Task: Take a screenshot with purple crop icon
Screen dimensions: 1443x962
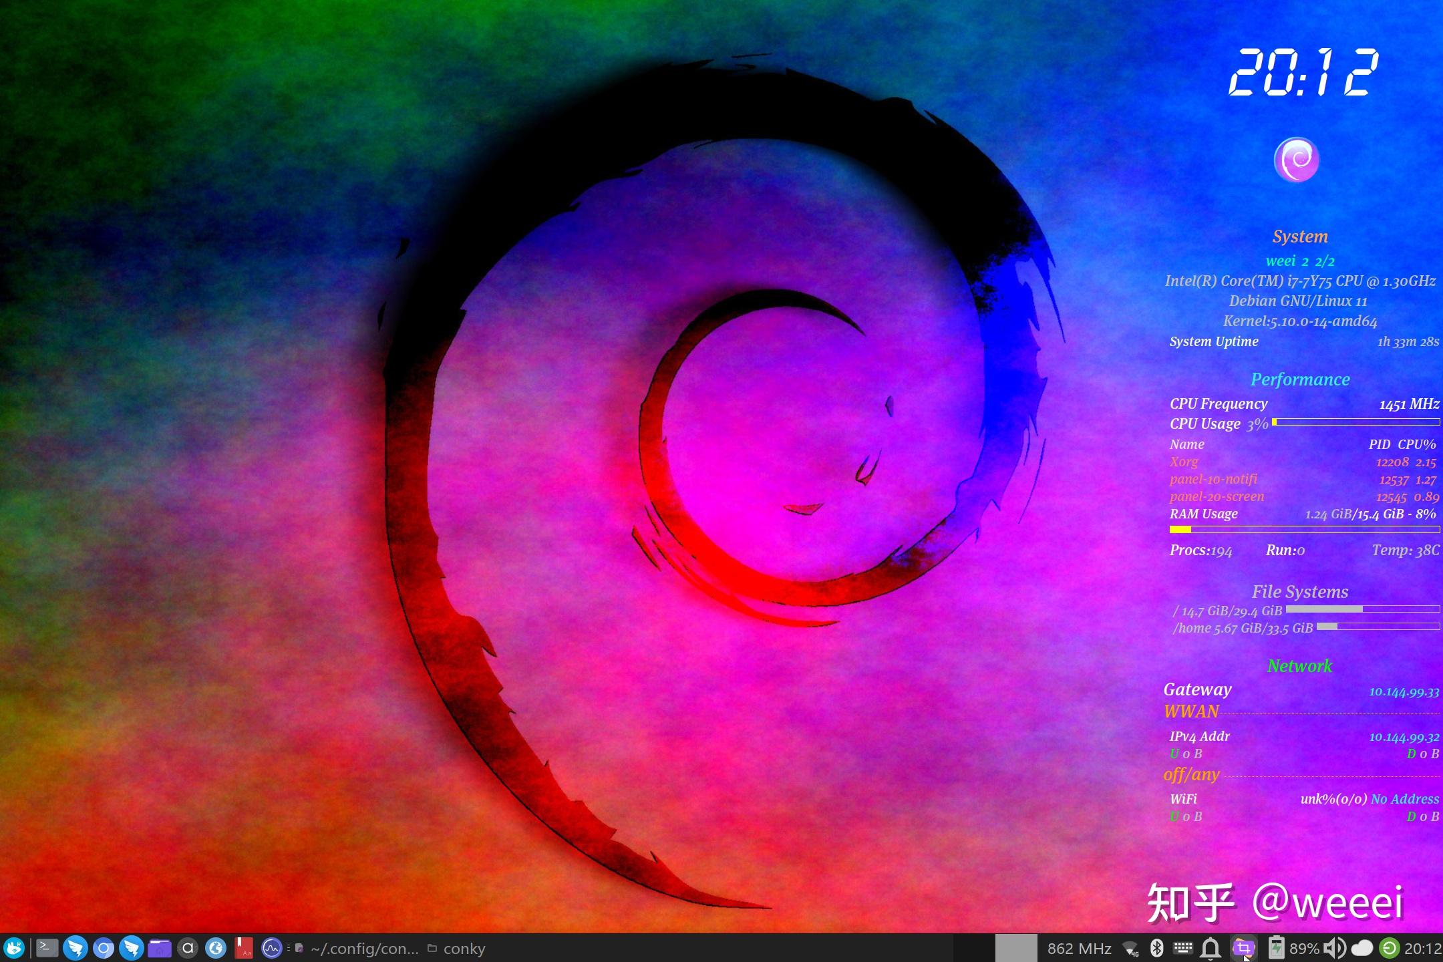Action: click(x=1243, y=948)
